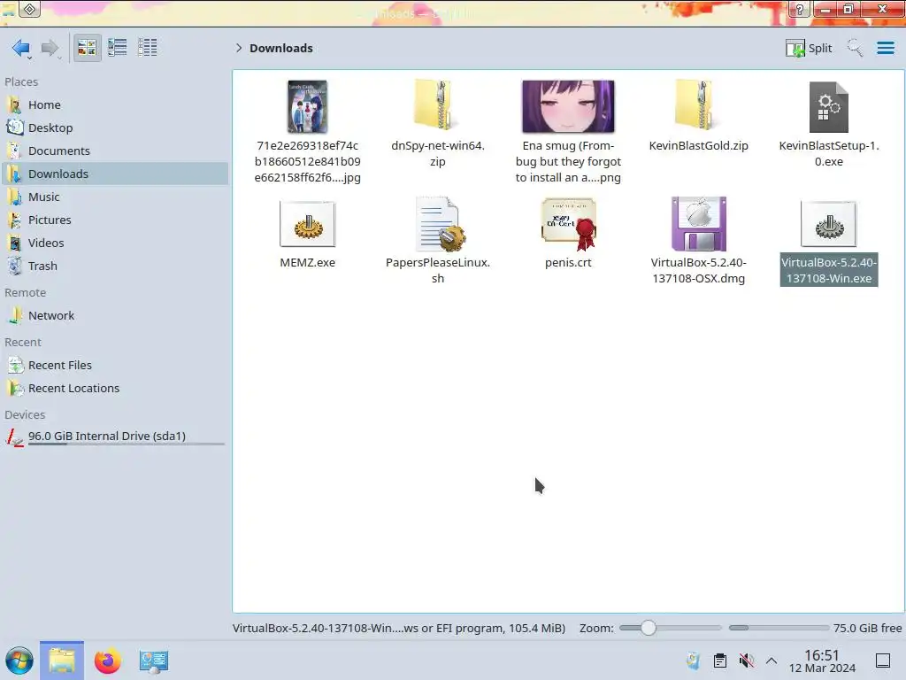Select 96.0 GiB Internal Drive (sda1)
The image size is (906, 680).
(x=114, y=437)
